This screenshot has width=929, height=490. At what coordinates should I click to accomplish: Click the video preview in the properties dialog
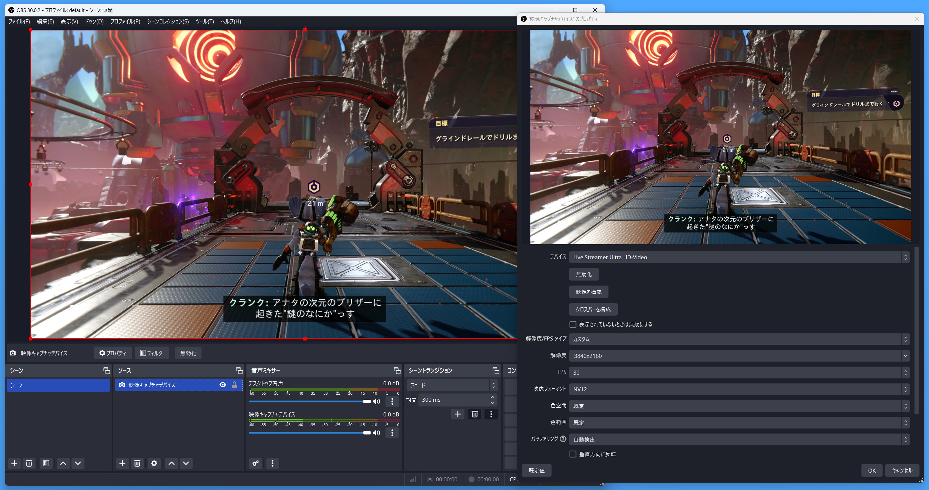[721, 137]
